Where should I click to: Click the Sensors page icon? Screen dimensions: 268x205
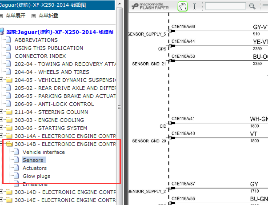coord(16,160)
